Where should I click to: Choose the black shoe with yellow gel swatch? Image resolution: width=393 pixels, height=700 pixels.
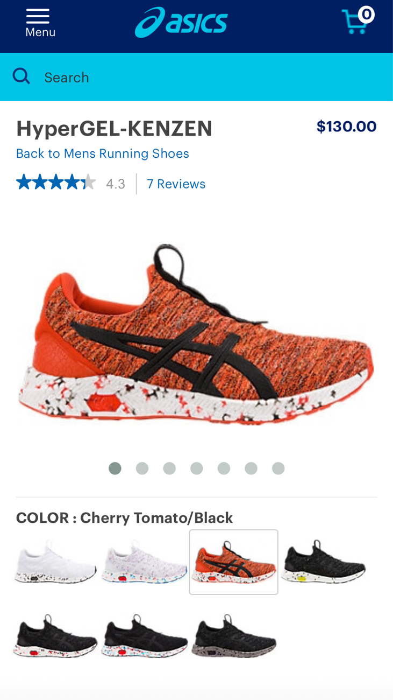pos(323,562)
